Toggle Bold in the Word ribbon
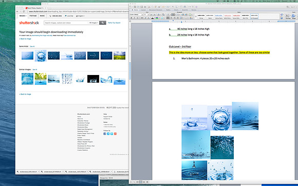298x186 pixels. click(x=132, y=18)
